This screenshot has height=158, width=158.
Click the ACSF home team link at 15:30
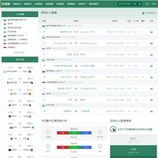coord(62,66)
